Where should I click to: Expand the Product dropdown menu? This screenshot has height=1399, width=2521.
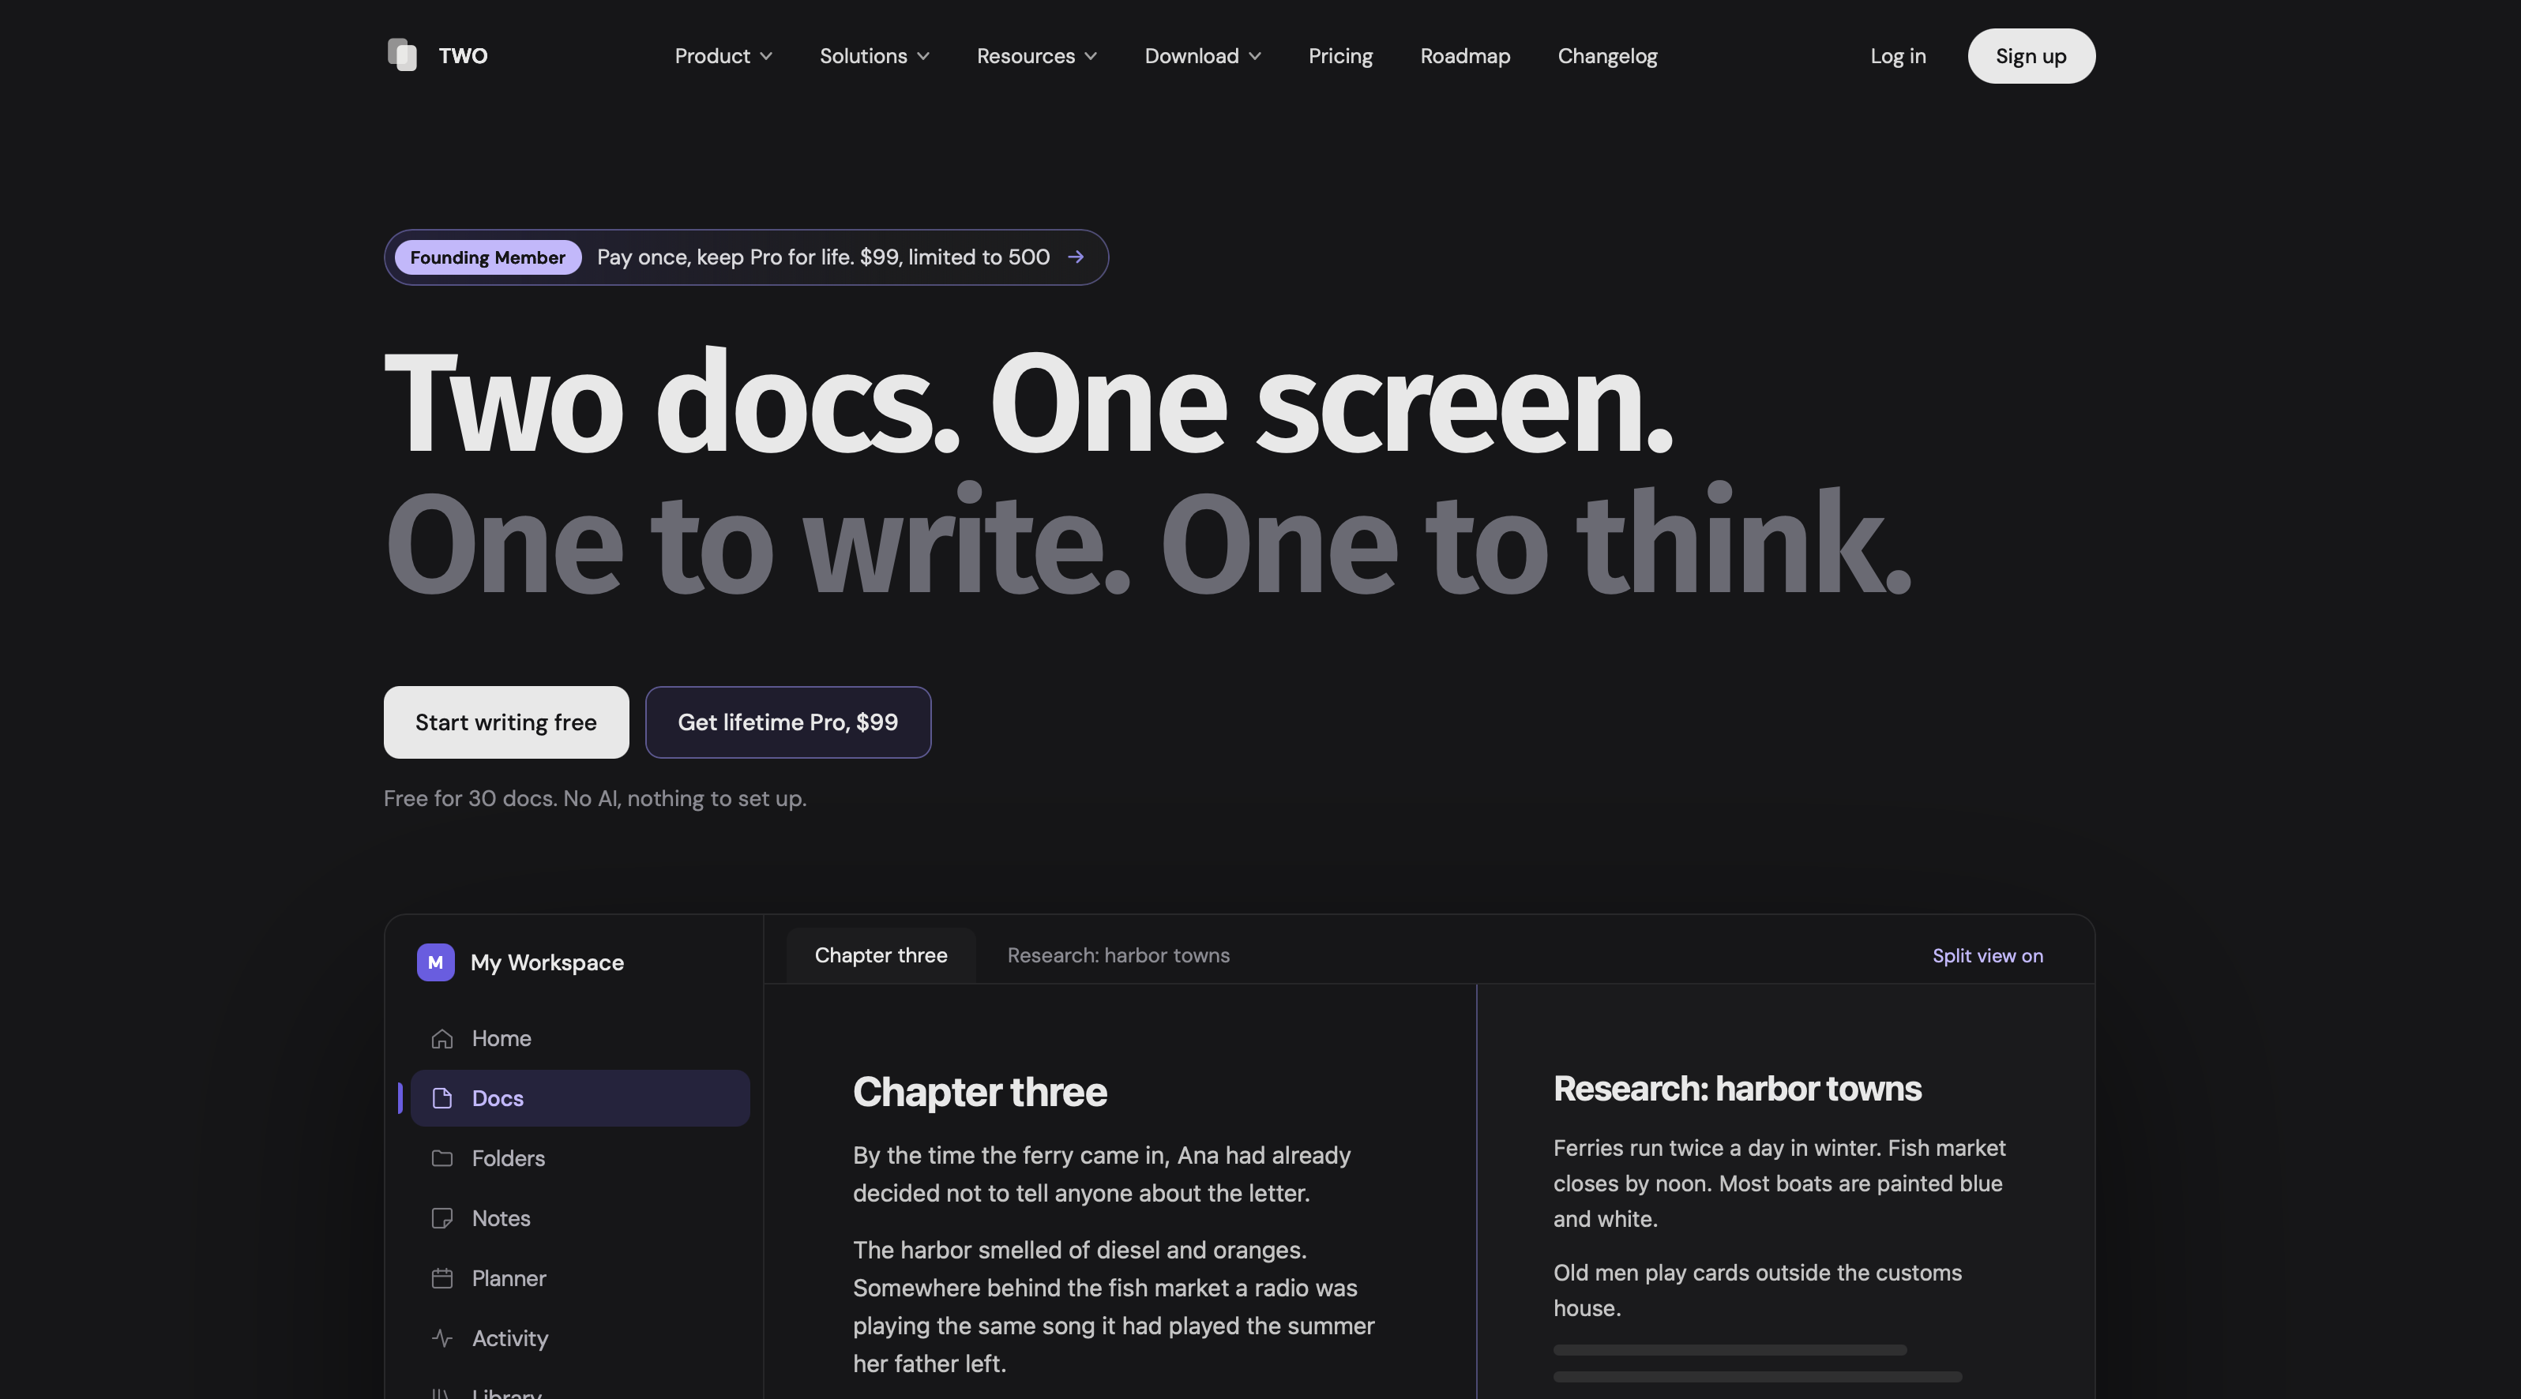tap(723, 56)
